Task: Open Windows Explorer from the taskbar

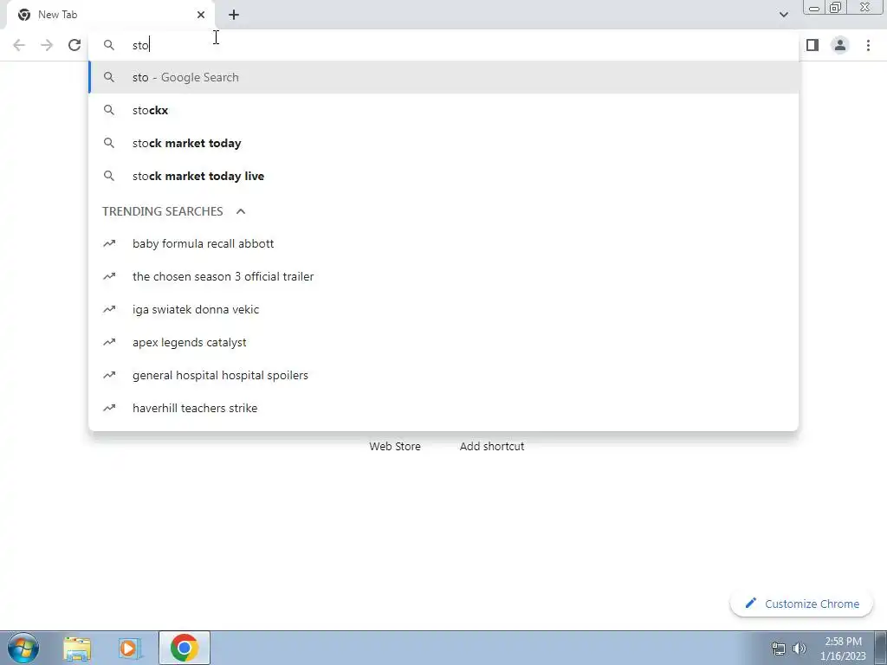Action: (x=77, y=648)
